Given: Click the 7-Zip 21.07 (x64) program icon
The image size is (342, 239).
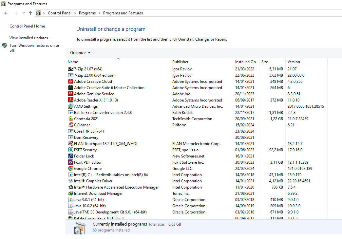Looking at the screenshot, I should click(x=70, y=69).
